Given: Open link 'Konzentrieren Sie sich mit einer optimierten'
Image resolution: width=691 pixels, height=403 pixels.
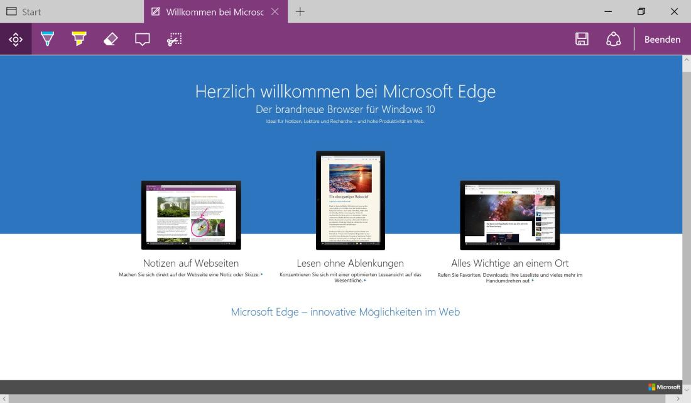Looking at the screenshot, I should [x=351, y=277].
